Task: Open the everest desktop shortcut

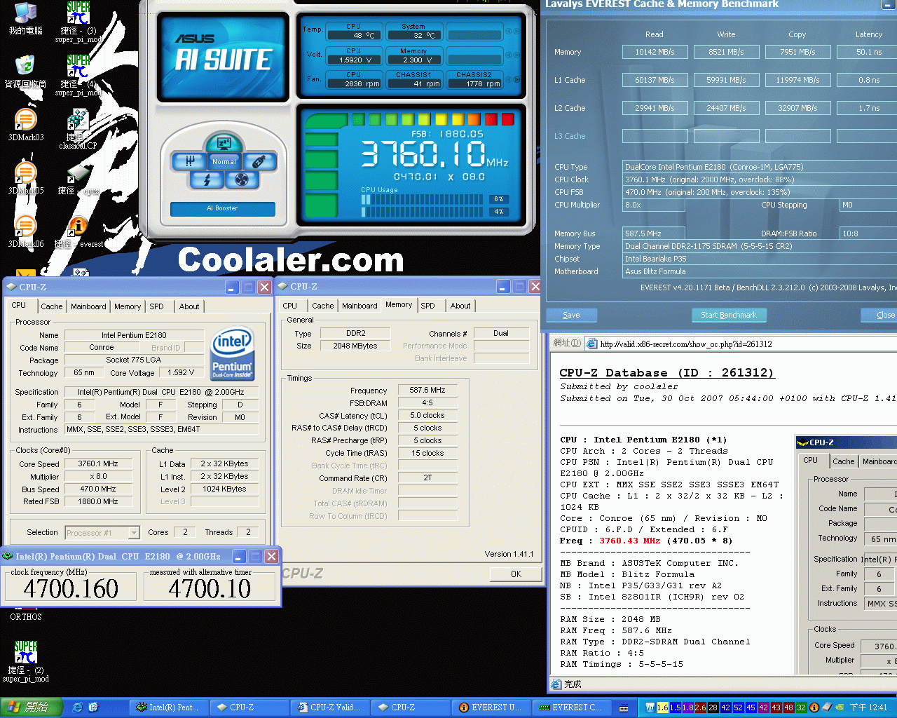Action: 78,232
